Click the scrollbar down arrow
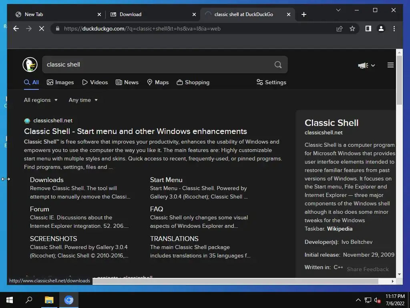410x308 pixels. pos(399,274)
